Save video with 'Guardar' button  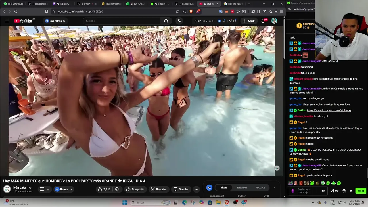tap(181, 189)
